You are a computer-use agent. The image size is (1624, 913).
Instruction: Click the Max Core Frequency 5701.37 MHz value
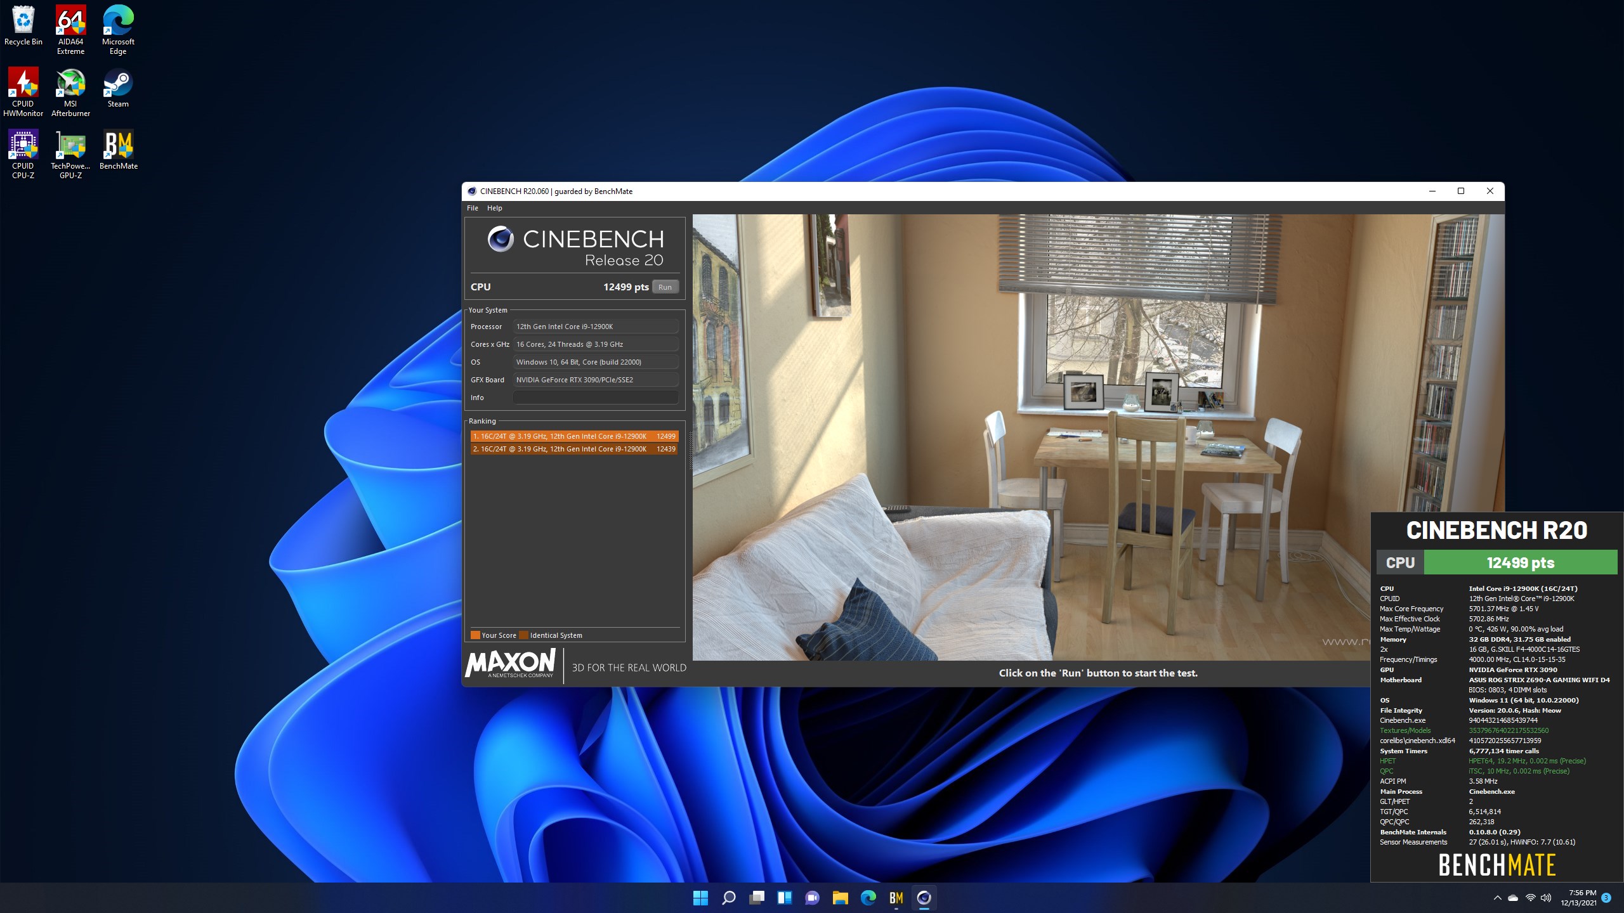click(x=1503, y=609)
